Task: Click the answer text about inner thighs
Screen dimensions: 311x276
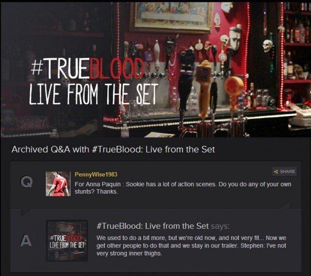Action: tap(191, 246)
